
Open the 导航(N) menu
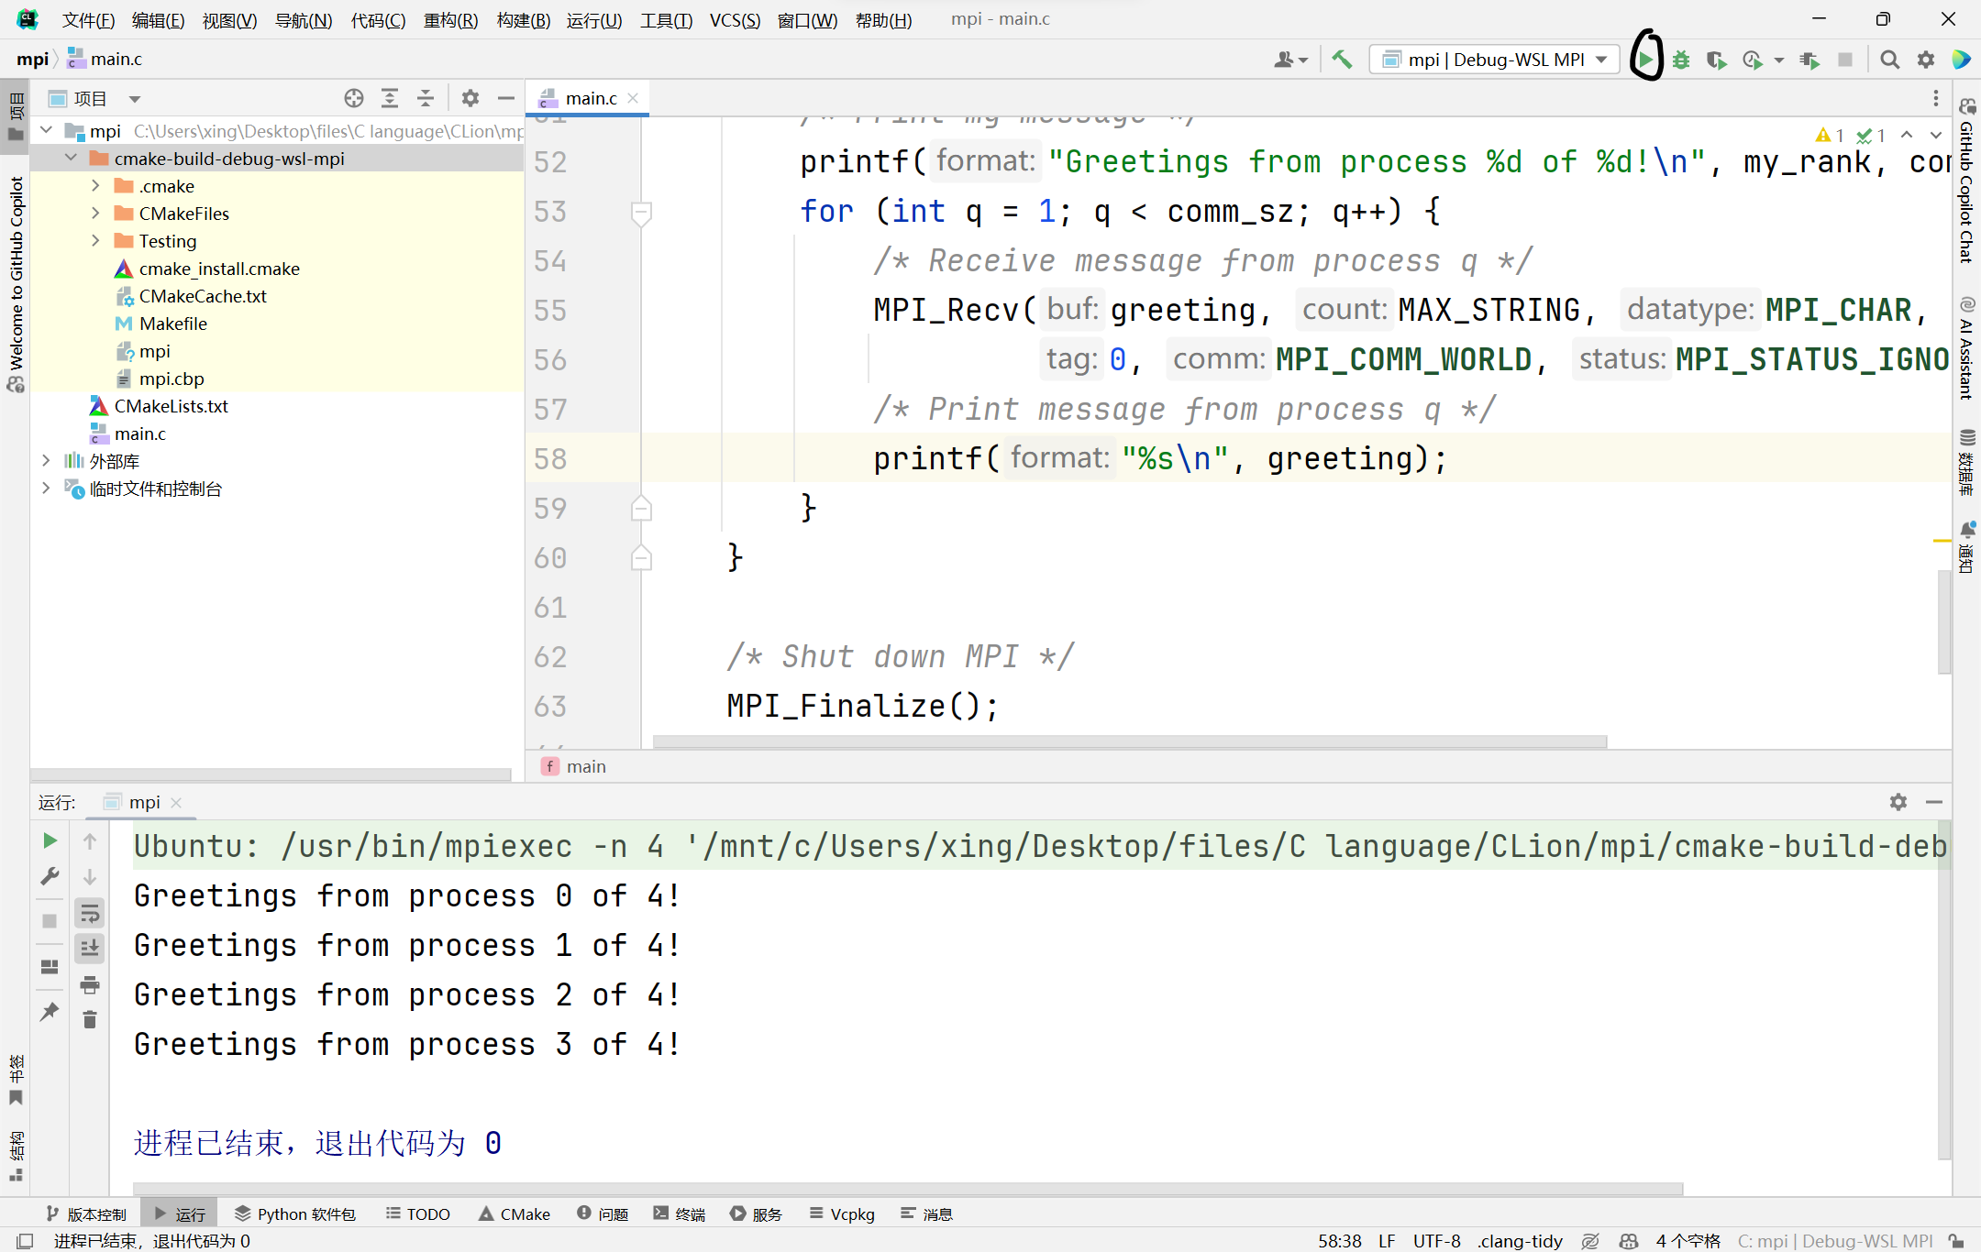(304, 19)
